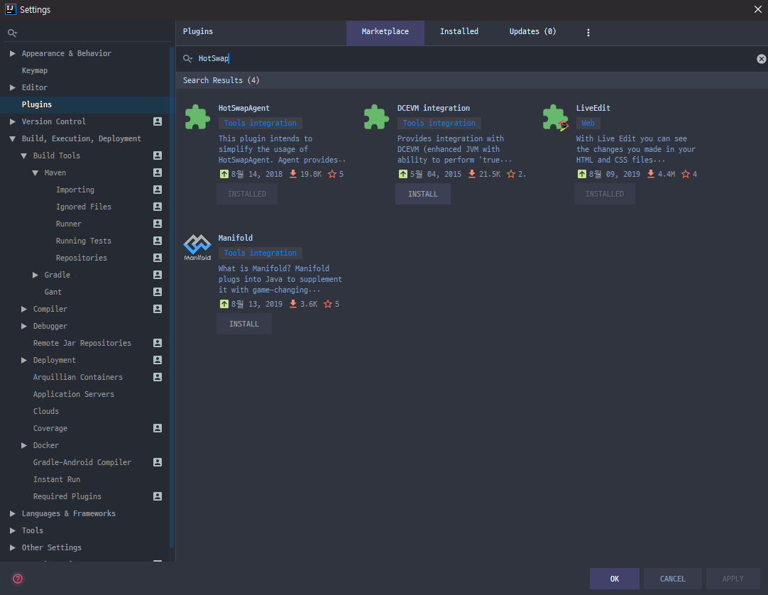Expand the Editor settings section
This screenshot has width=768, height=595.
point(13,87)
